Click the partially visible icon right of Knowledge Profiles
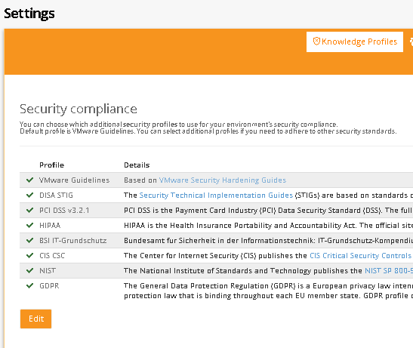Image resolution: width=413 pixels, height=348 pixels. 411,42
